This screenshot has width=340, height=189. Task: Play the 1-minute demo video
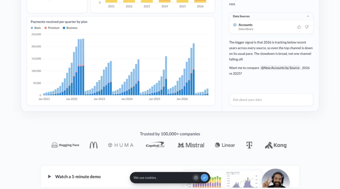click(x=49, y=177)
